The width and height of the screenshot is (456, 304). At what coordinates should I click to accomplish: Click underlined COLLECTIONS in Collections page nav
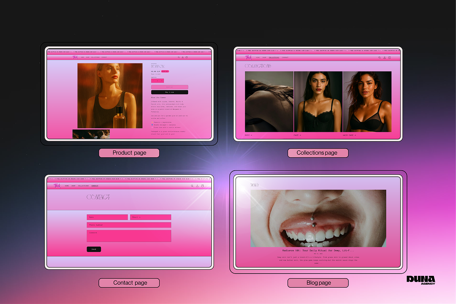[x=274, y=58]
